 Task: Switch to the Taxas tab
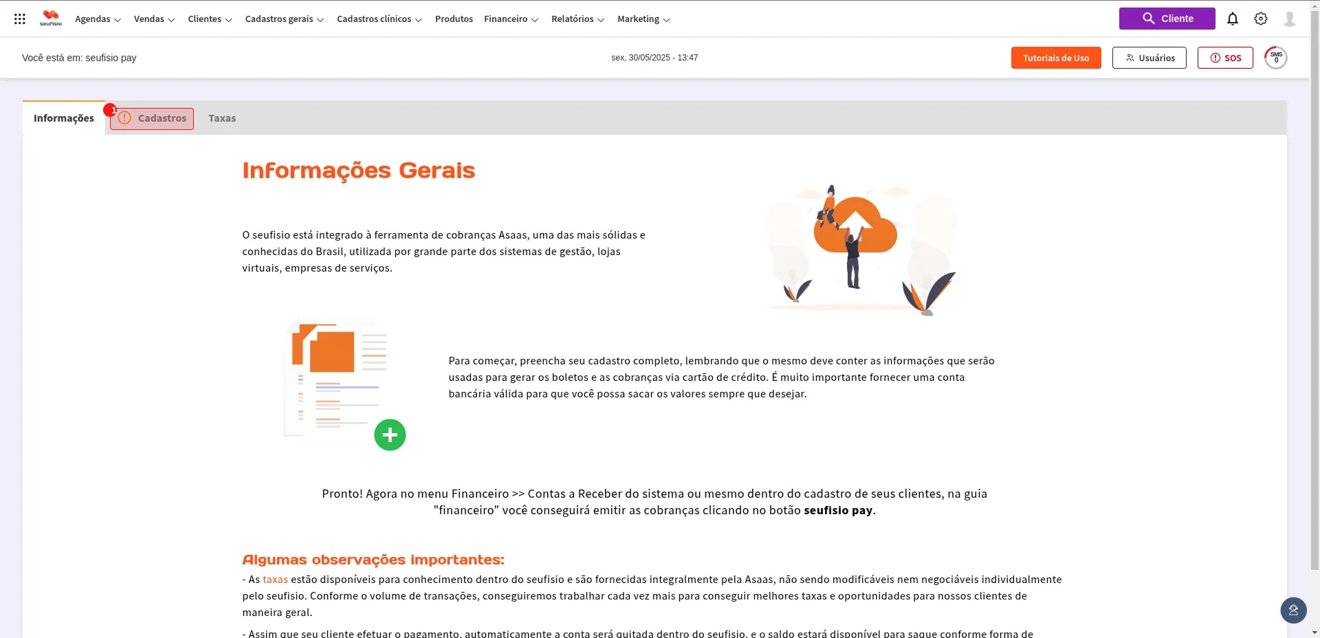click(x=222, y=118)
